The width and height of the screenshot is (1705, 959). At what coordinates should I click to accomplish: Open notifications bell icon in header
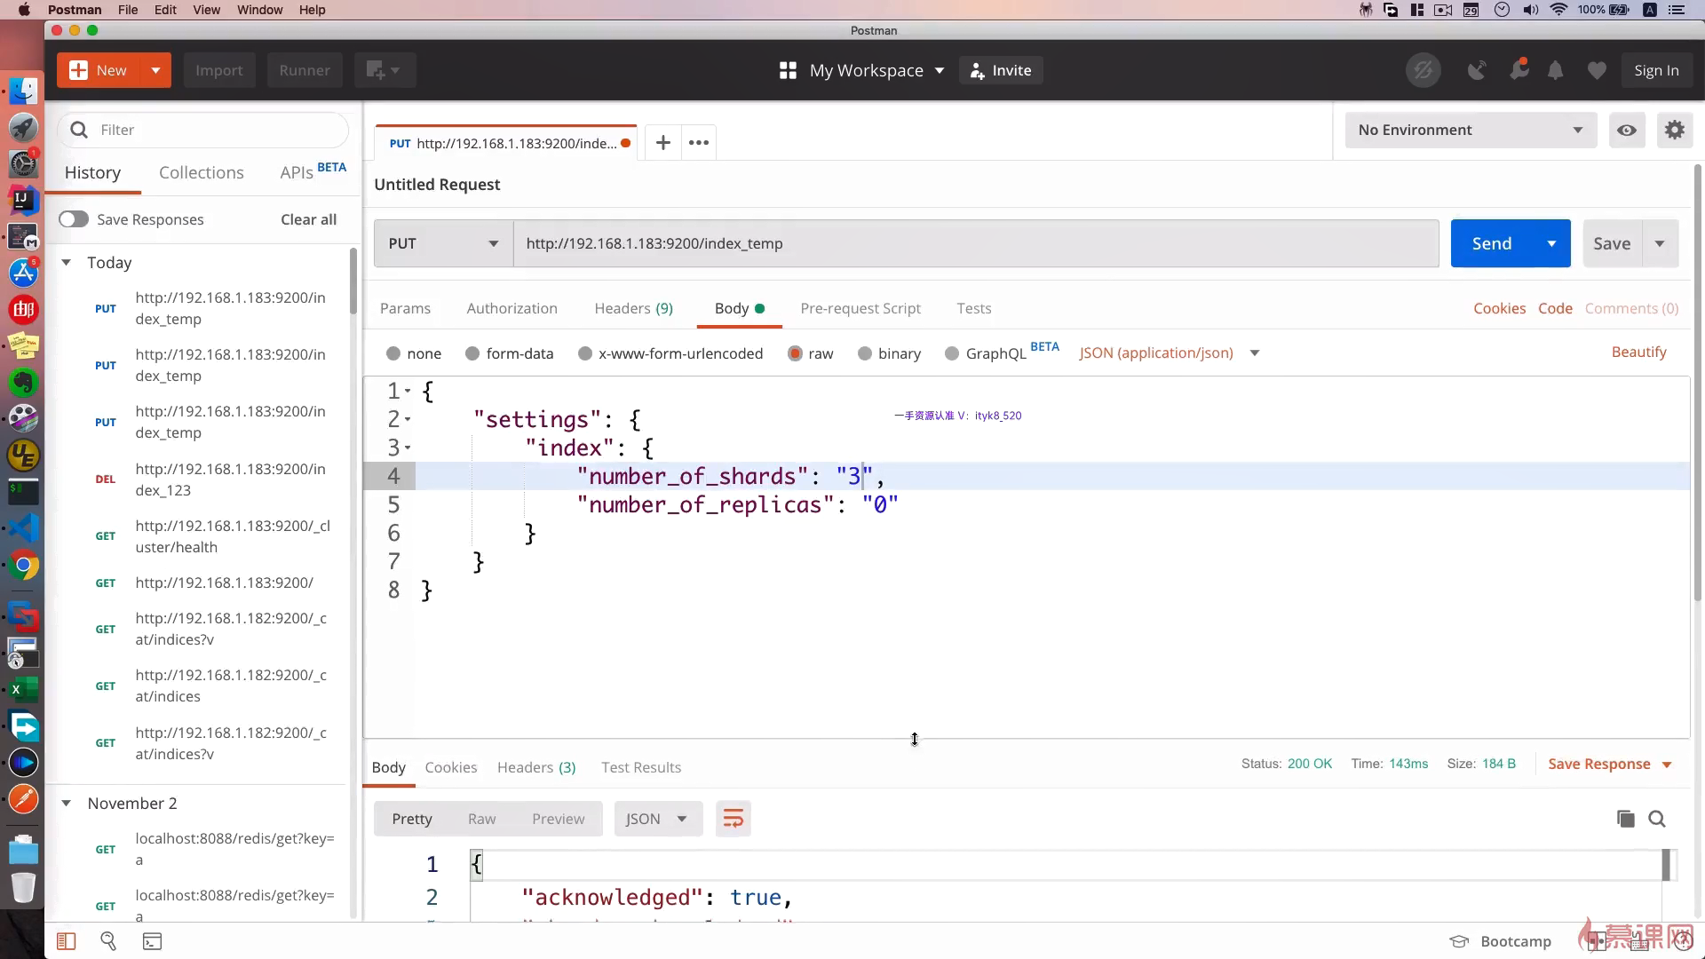tap(1555, 70)
